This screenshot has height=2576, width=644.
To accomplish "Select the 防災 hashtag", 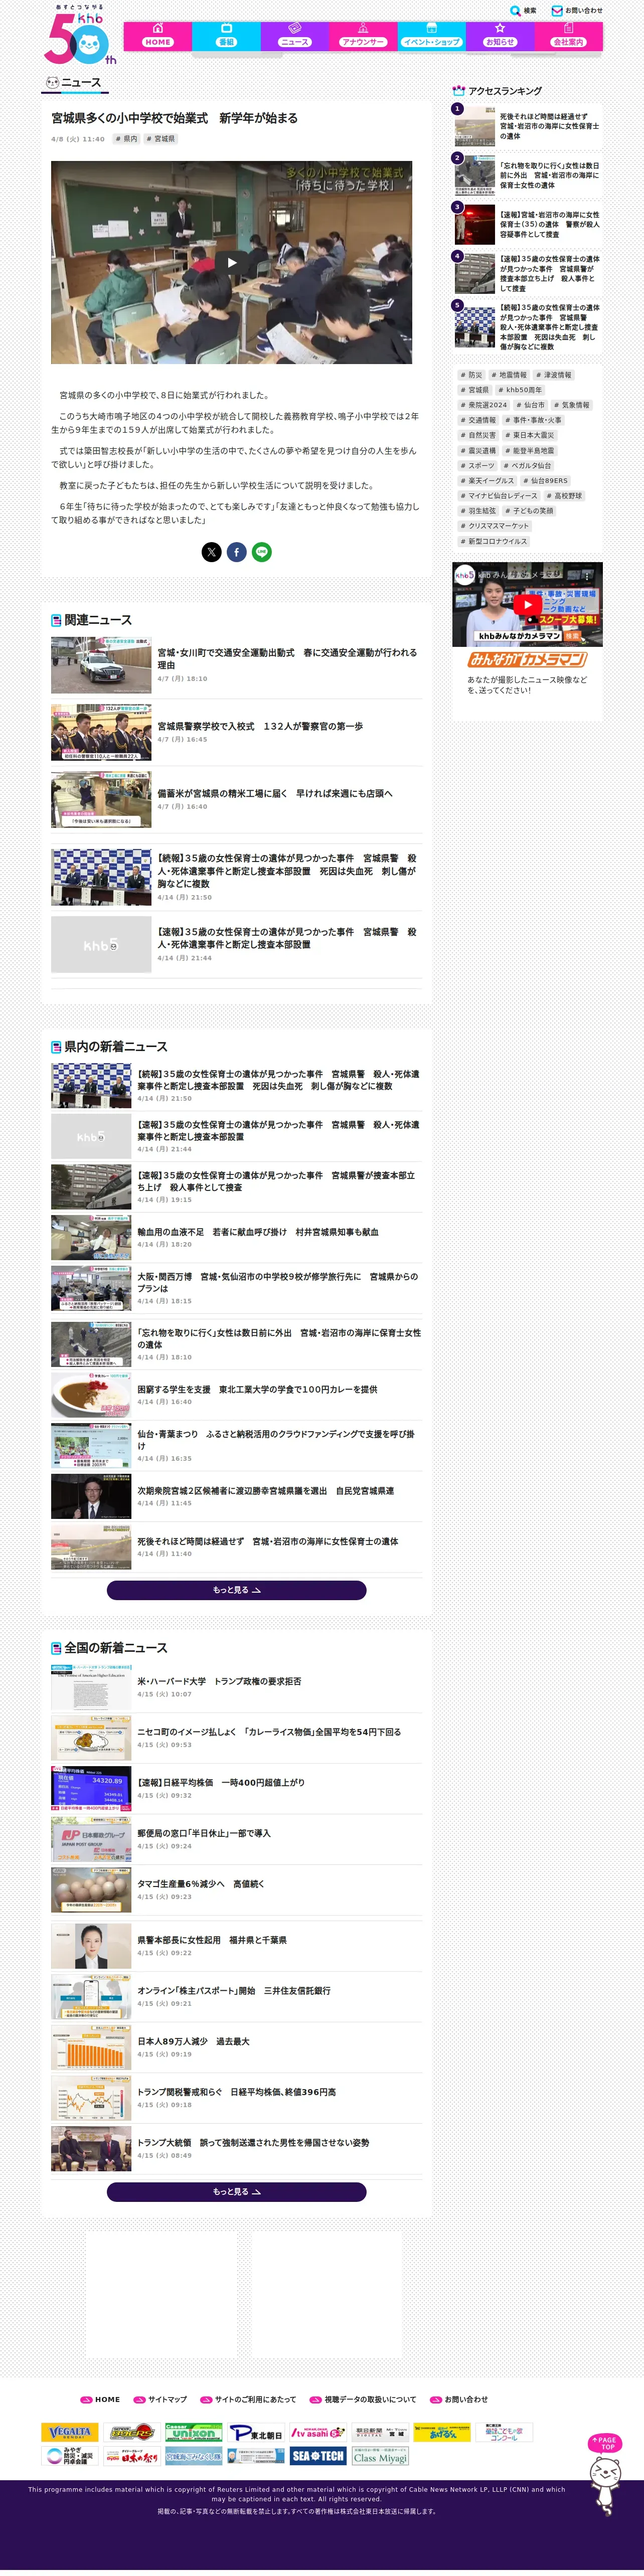I will pyautogui.click(x=472, y=375).
